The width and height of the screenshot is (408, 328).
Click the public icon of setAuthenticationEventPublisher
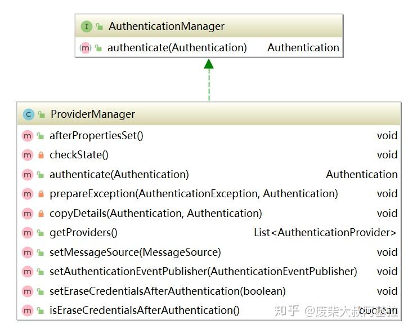(40, 272)
